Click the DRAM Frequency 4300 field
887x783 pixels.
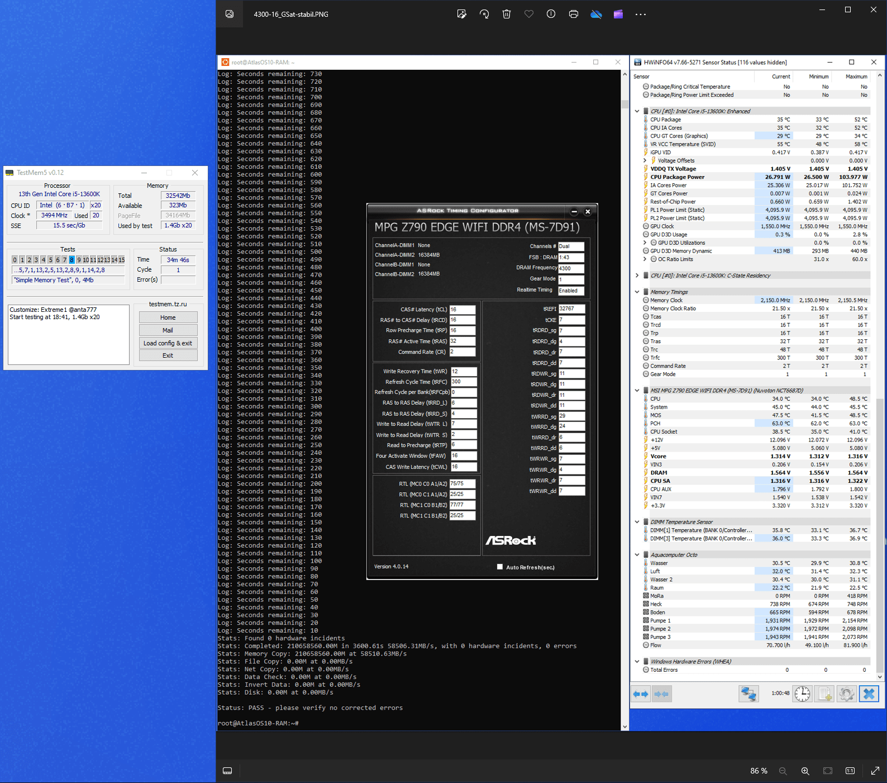coord(571,268)
